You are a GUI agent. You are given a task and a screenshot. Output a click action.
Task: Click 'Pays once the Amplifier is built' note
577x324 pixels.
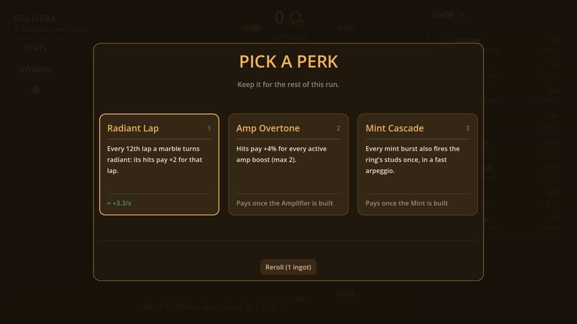pyautogui.click(x=284, y=203)
